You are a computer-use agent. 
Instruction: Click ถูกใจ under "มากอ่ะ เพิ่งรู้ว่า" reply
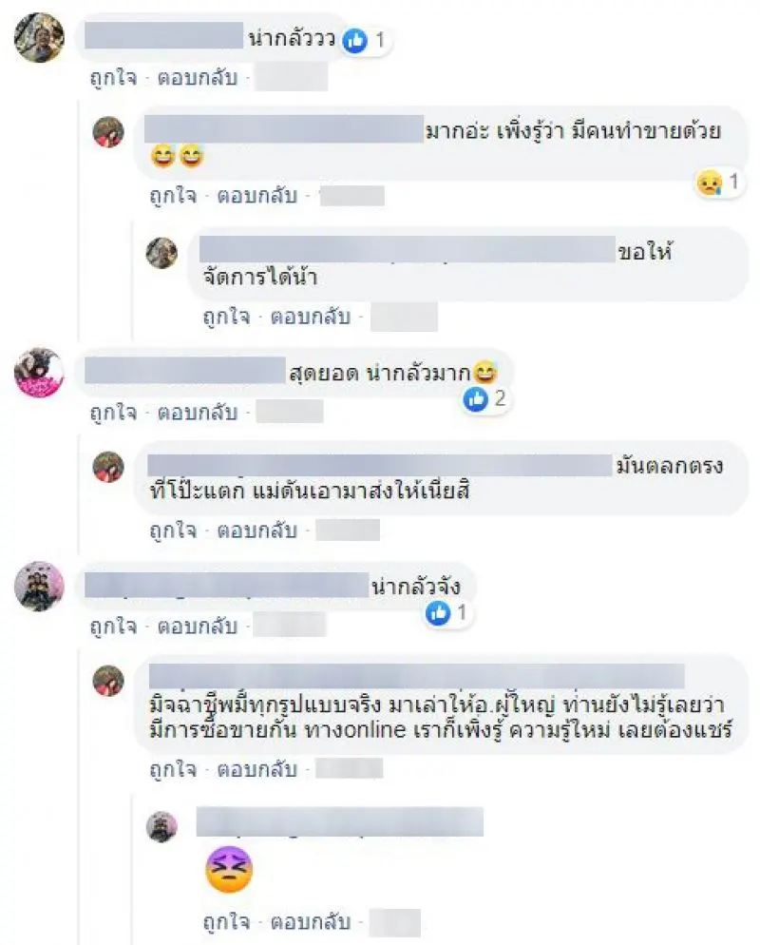coord(173,196)
